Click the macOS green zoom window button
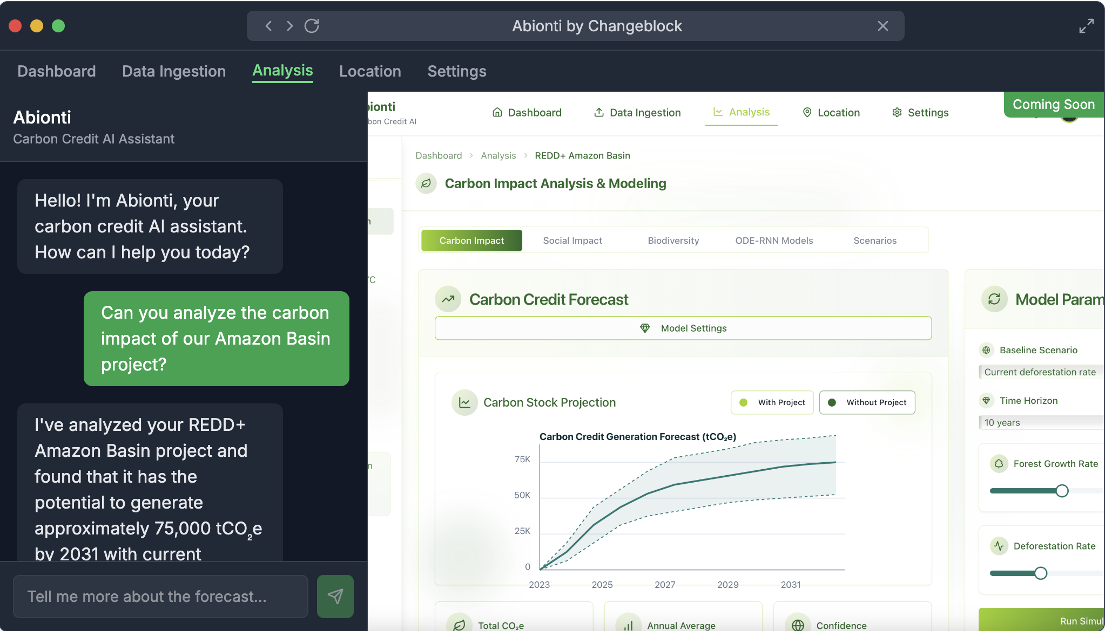 [x=58, y=26]
